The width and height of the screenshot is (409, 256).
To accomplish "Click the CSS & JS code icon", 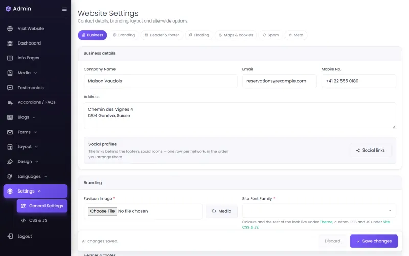I will coord(23,220).
